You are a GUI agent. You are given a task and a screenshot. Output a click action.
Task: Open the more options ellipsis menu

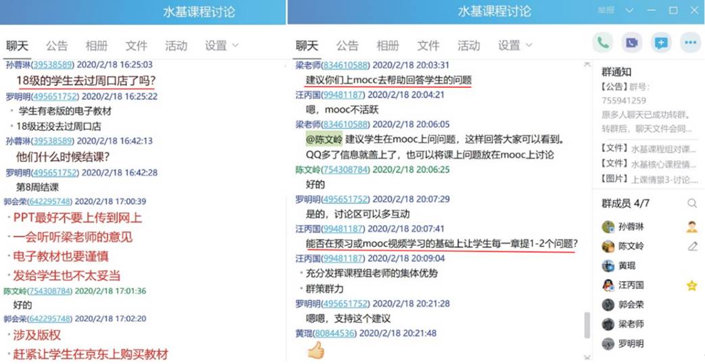point(690,43)
